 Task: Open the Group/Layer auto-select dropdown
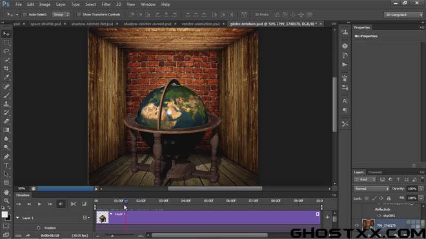click(61, 14)
